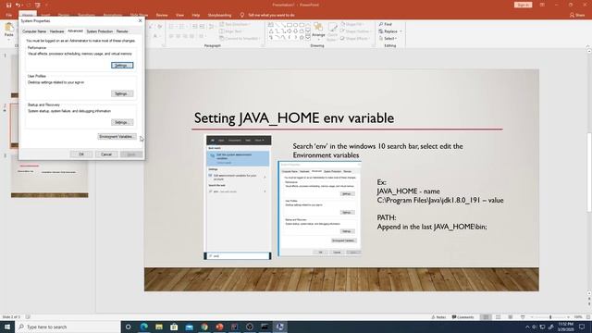
Task: Click the taskbar clock showing date and time
Action: pyautogui.click(x=565, y=327)
